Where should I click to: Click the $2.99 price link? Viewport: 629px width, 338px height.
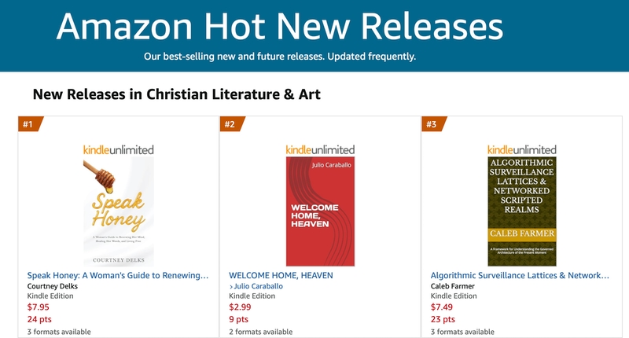(x=240, y=308)
